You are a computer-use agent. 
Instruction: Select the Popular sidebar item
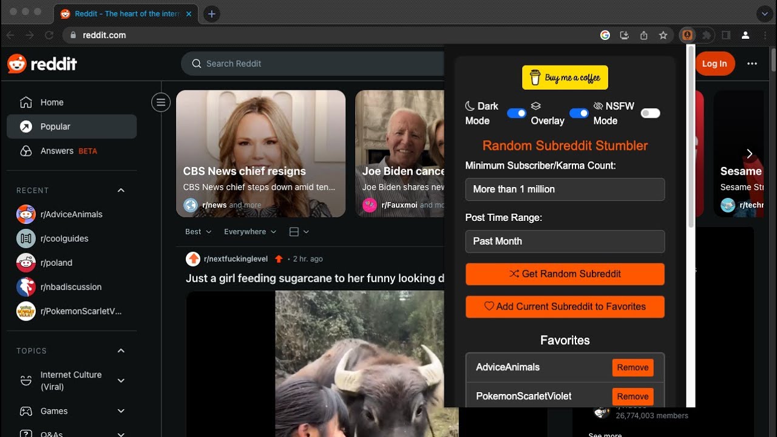point(72,126)
